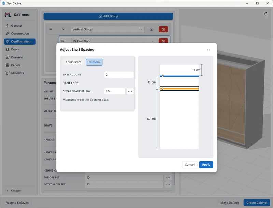The width and height of the screenshot is (273, 208).
Task: Click the top 15 cm dimension label
Action: pos(196,70)
